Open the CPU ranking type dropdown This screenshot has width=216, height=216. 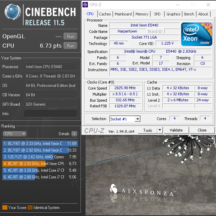click(15, 134)
